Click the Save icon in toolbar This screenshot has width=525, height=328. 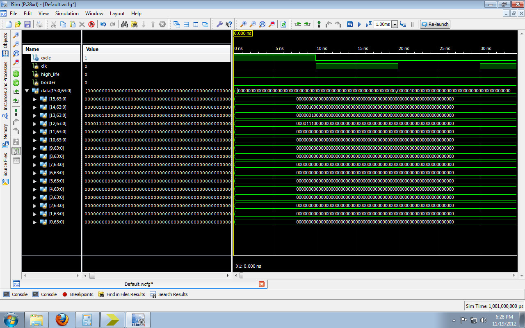[x=27, y=24]
